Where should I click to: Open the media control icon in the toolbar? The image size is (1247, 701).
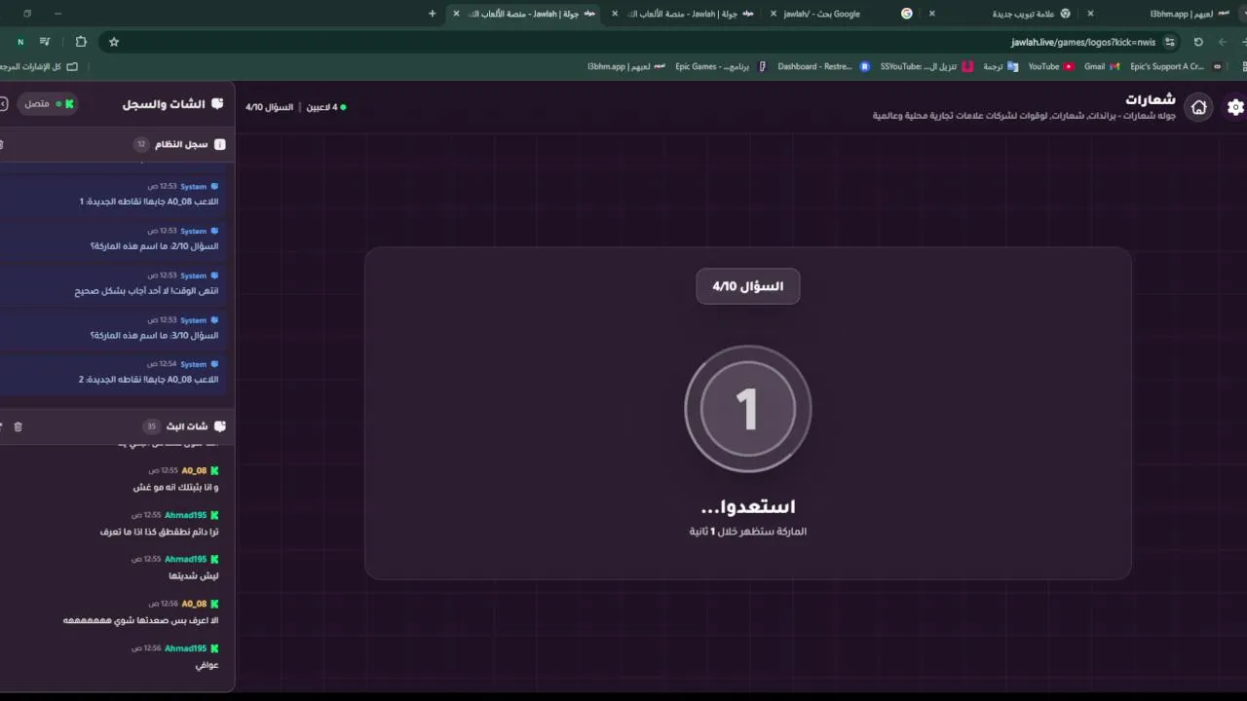[45, 42]
